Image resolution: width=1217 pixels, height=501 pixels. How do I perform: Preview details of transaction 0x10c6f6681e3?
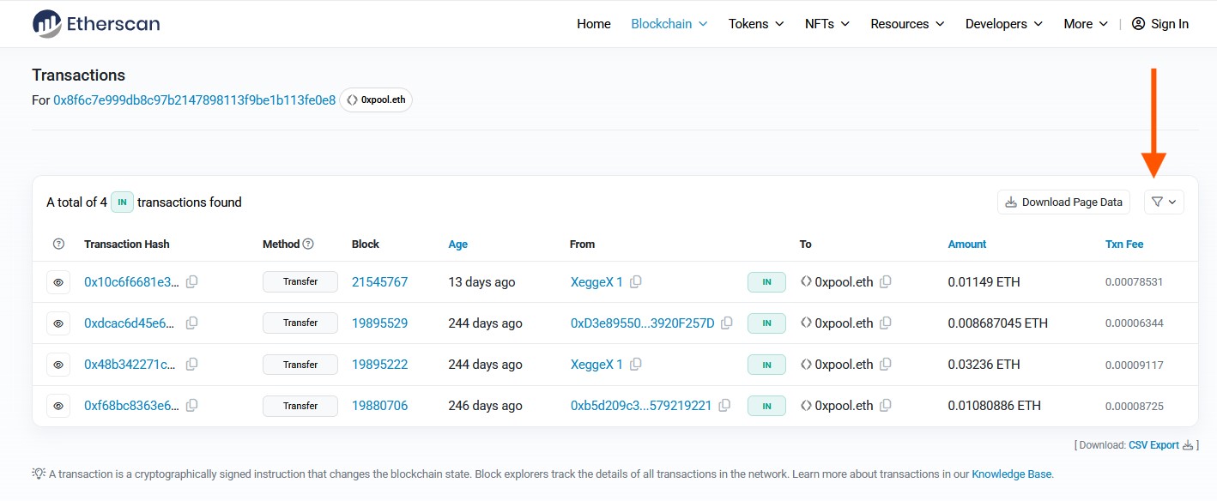tap(58, 281)
